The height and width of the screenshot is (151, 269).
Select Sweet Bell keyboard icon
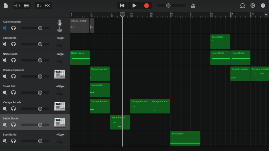[60, 90]
